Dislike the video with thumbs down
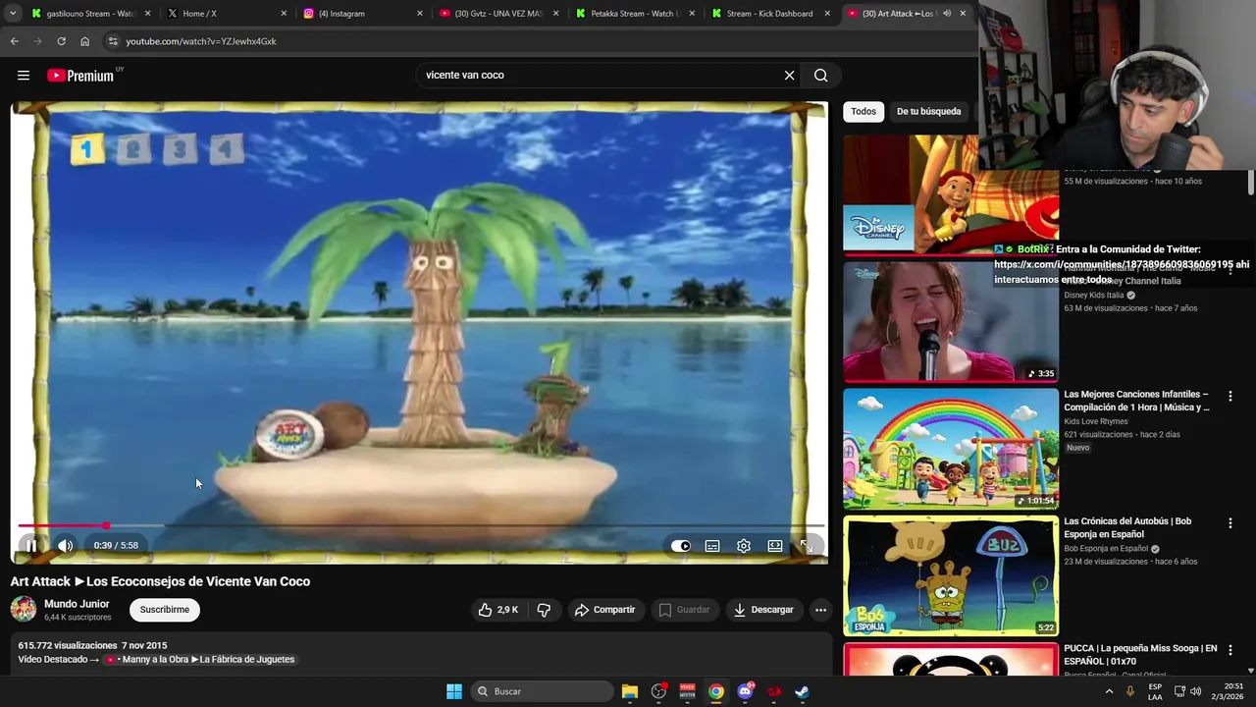The image size is (1256, 707). tap(544, 610)
